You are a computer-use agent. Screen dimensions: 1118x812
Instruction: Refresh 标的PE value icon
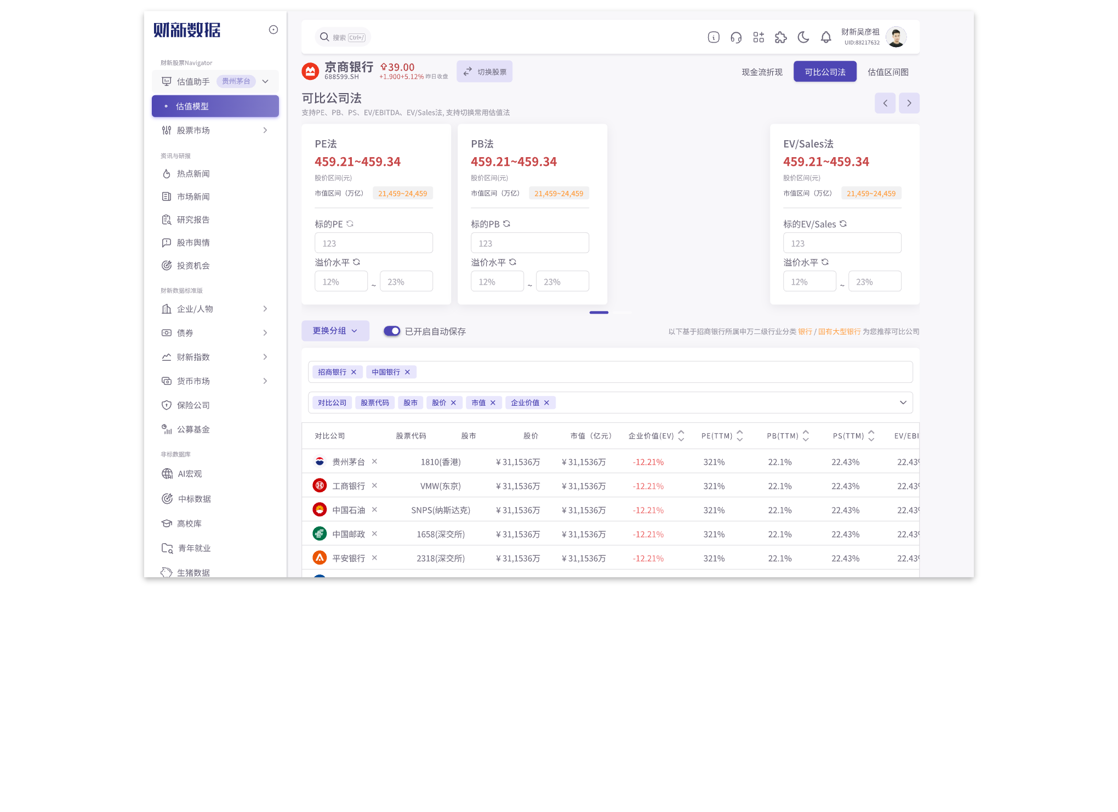point(350,224)
